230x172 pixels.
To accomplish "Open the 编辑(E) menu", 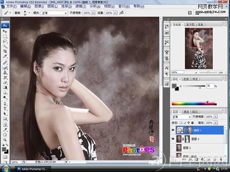I will tap(26, 6).
